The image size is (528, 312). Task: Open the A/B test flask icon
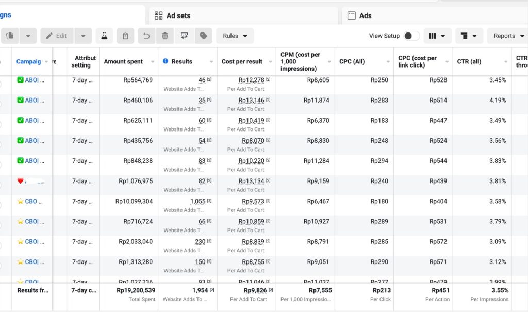tap(104, 36)
